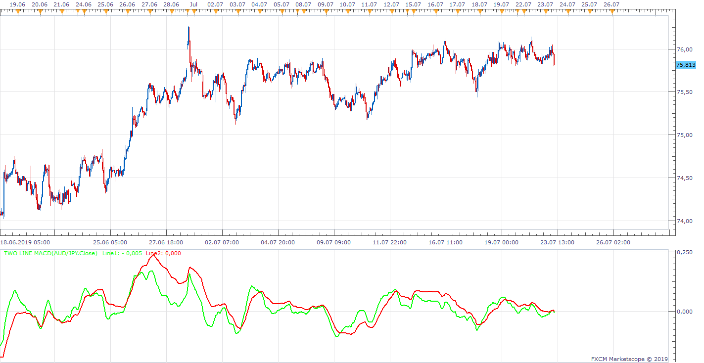The image size is (704, 363).
Task: Click the 74,00 price axis label
Action: [x=685, y=221]
